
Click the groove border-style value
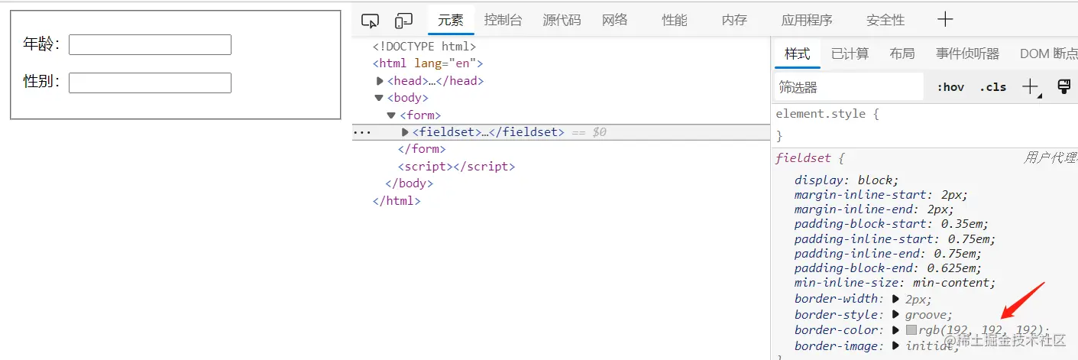pos(926,314)
